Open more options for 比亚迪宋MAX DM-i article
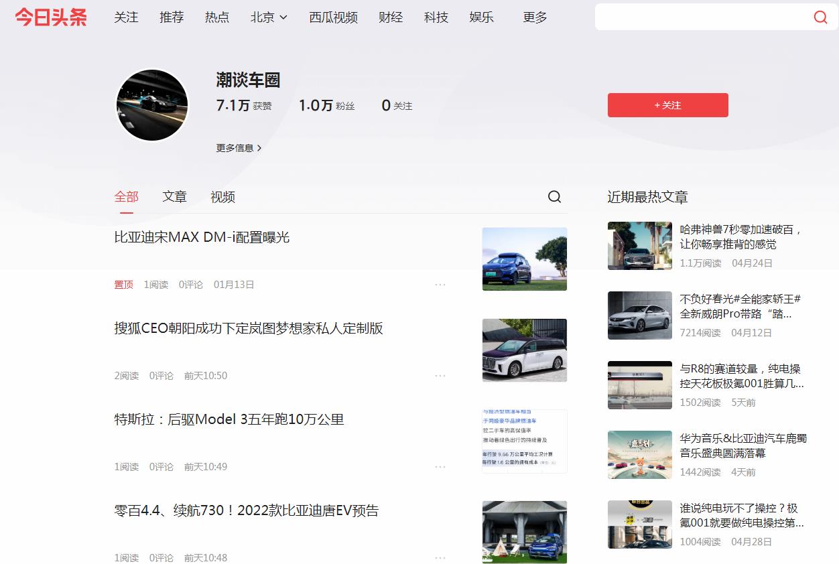Screen dimensions: 839x564 (x=440, y=285)
